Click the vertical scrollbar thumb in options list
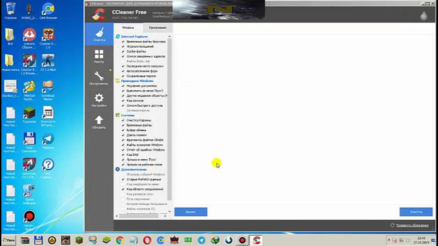The width and height of the screenshot is (438, 246). 170,120
